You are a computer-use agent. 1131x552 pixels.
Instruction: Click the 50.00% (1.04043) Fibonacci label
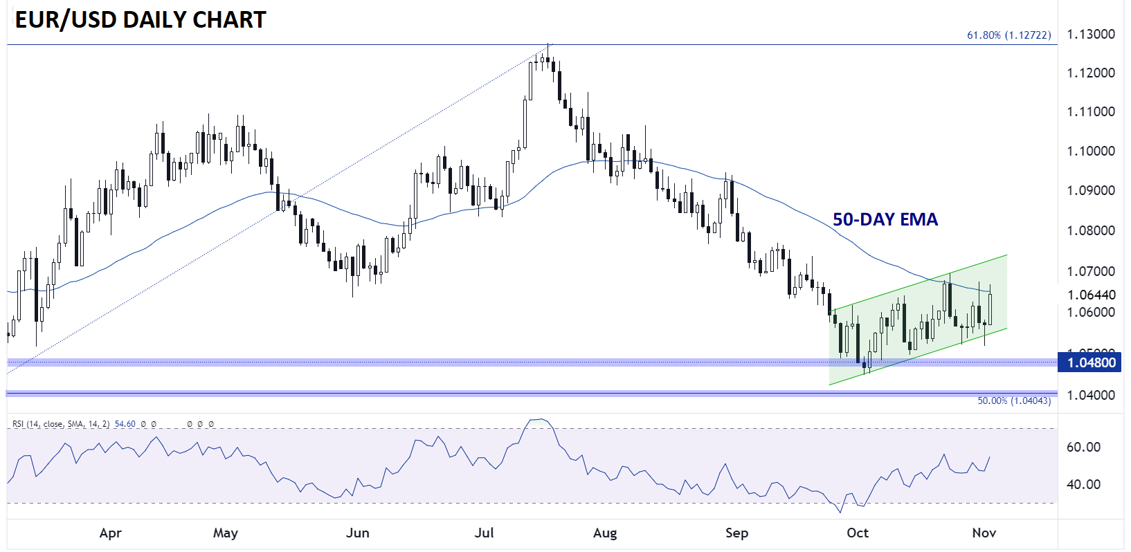click(x=1013, y=401)
